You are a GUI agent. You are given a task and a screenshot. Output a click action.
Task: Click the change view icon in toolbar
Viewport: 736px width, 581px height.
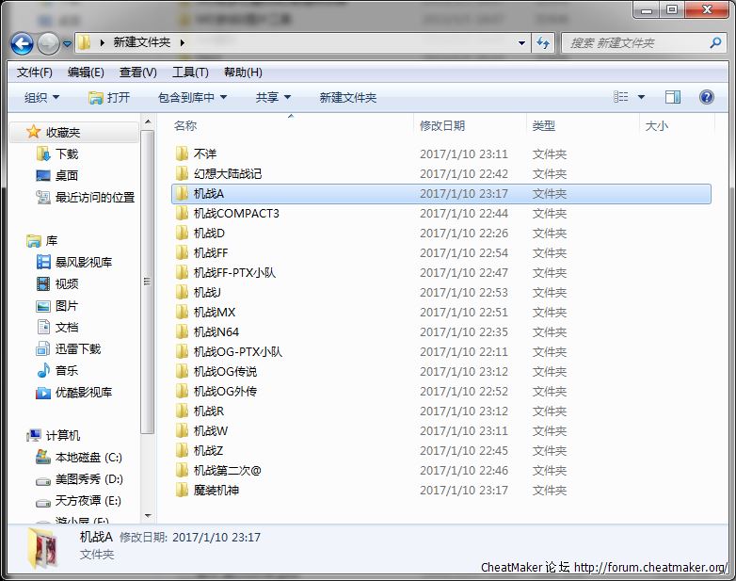(x=621, y=97)
